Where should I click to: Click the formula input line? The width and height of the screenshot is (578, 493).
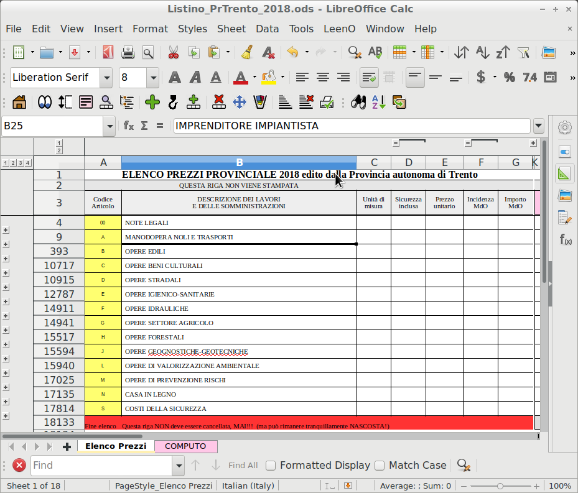click(x=352, y=126)
